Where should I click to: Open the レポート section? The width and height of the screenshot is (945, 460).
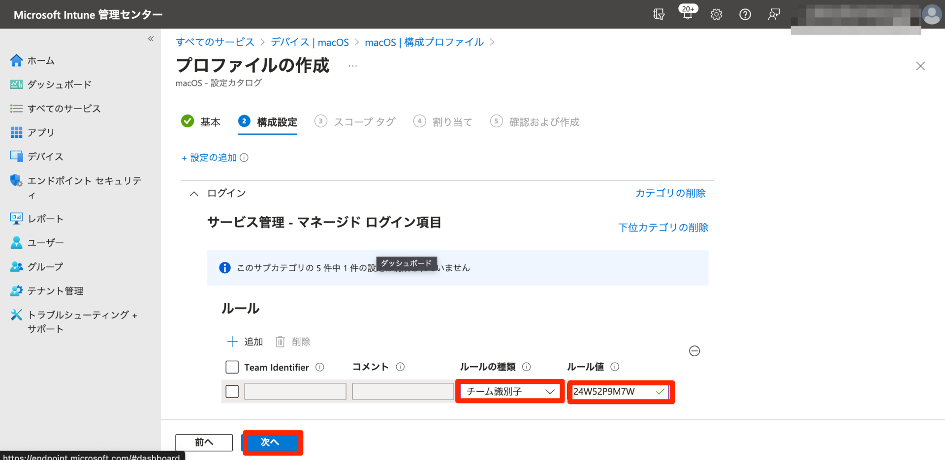click(x=45, y=218)
